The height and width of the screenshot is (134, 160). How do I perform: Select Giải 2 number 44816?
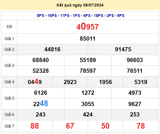(52, 49)
